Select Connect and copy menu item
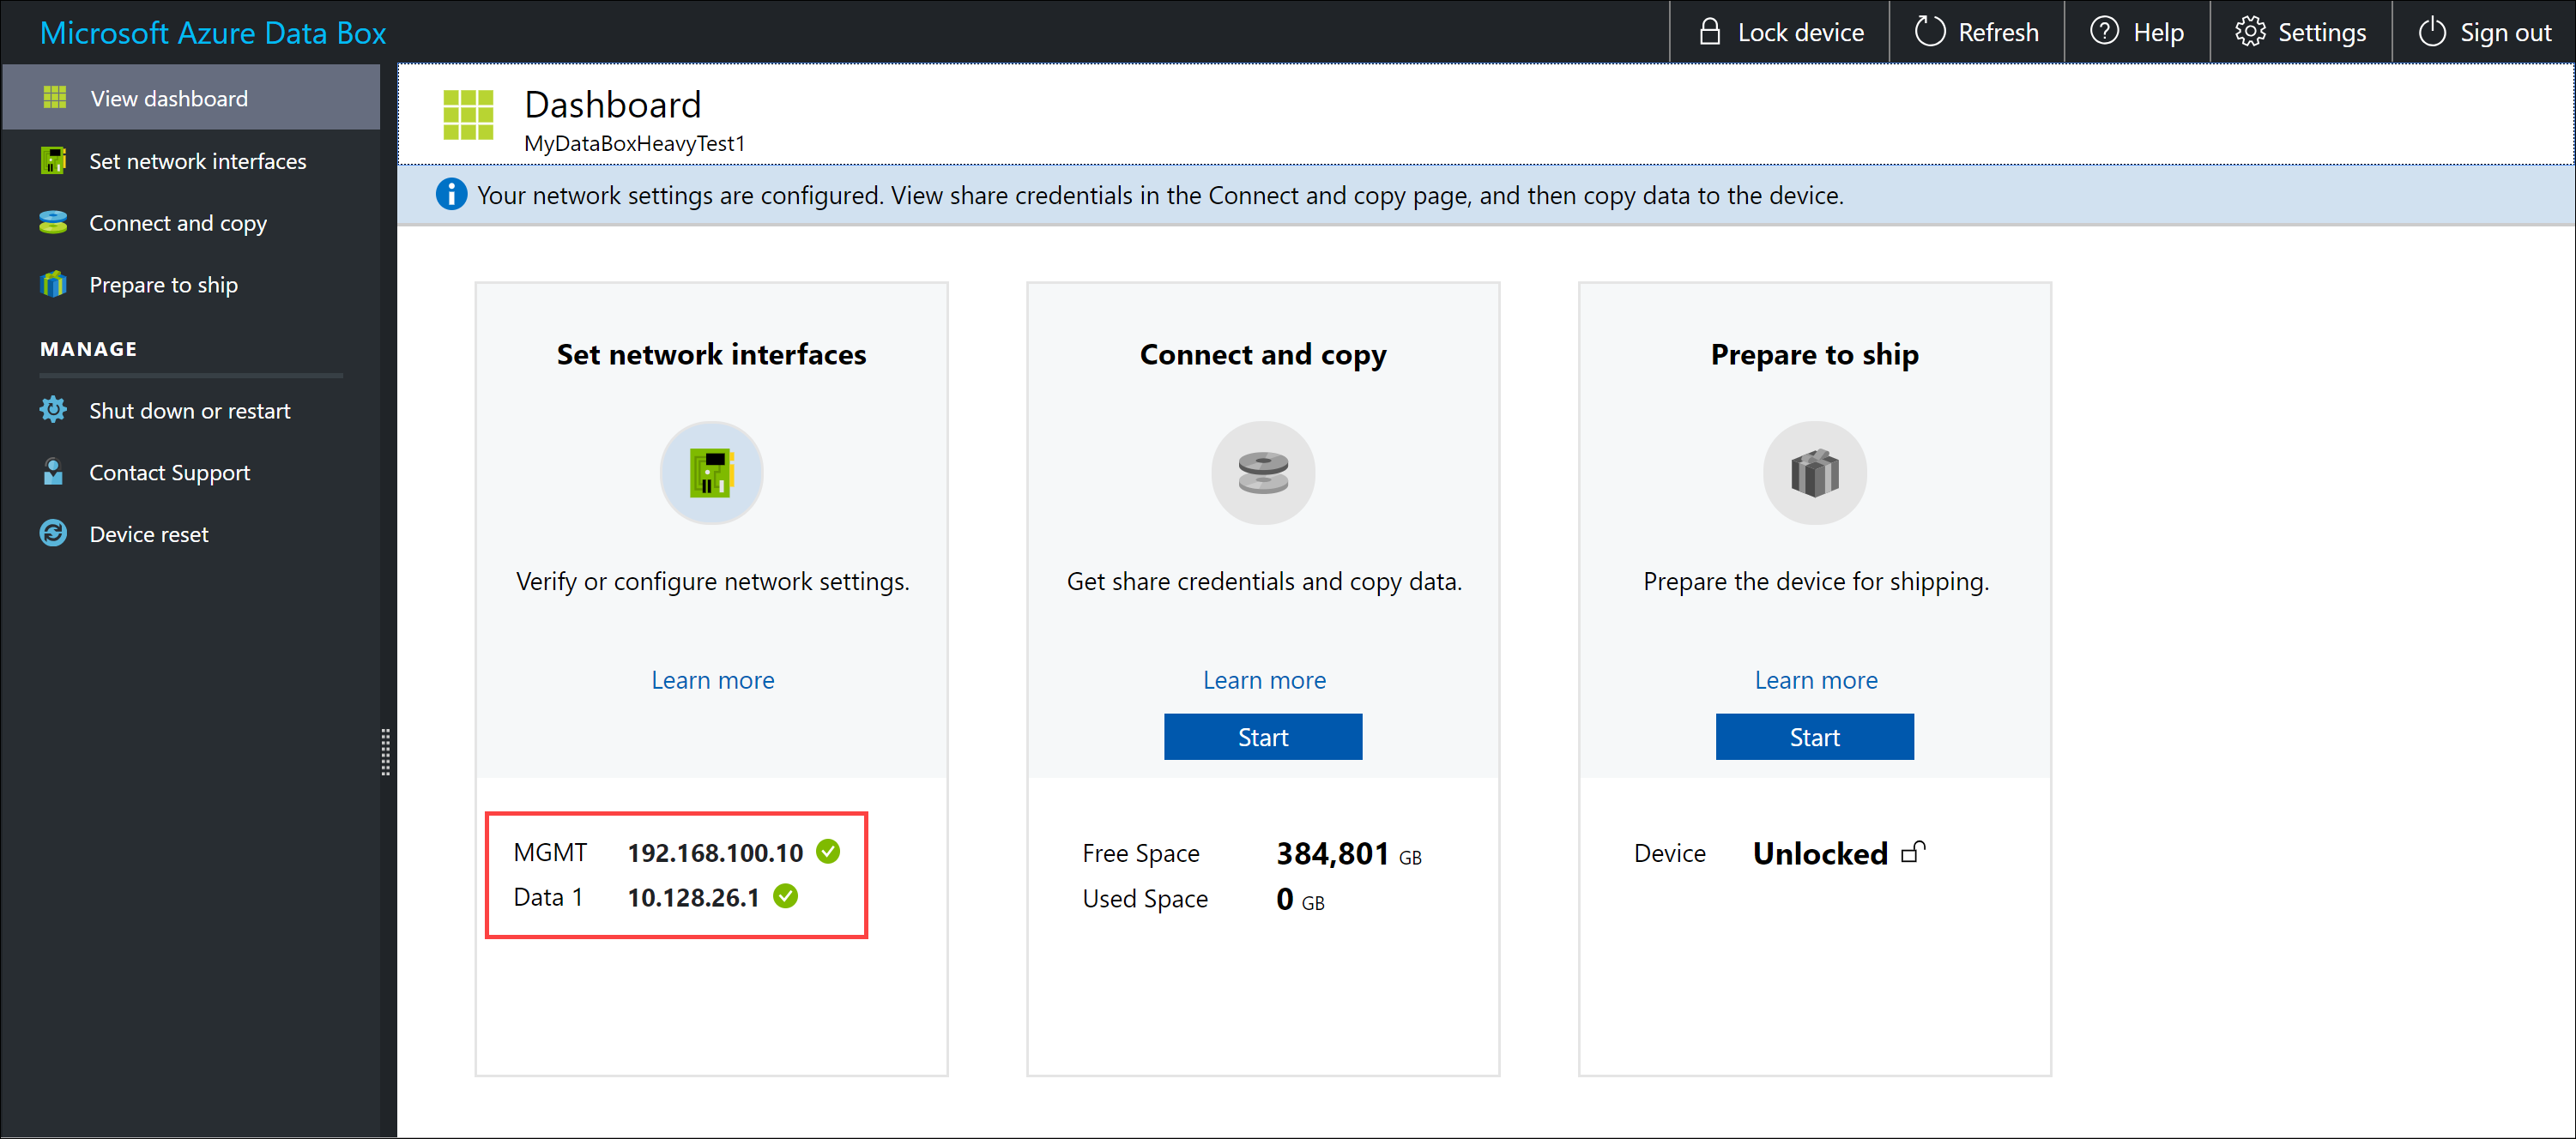2576x1139 pixels. click(178, 221)
